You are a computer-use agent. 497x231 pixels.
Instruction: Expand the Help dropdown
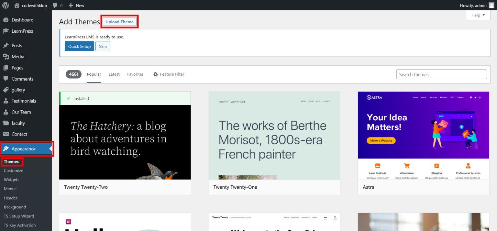pos(478,15)
